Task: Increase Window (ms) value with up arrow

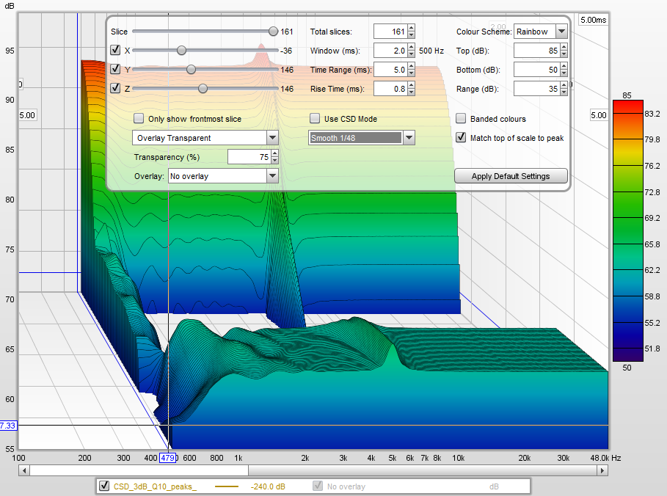Action: [x=411, y=47]
